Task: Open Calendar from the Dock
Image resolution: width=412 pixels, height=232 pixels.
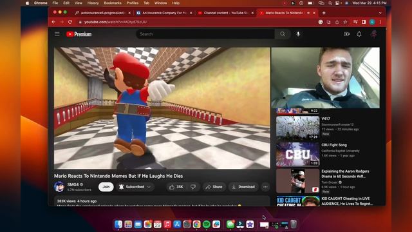Action: (x=157, y=224)
